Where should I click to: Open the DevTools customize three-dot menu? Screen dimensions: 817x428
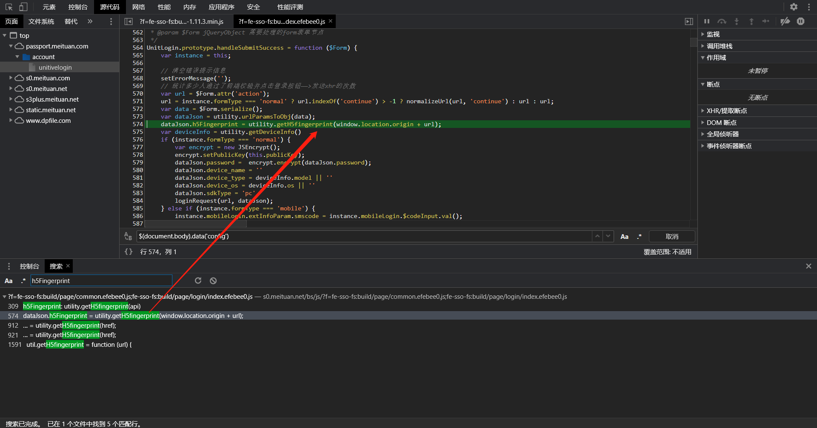click(808, 7)
